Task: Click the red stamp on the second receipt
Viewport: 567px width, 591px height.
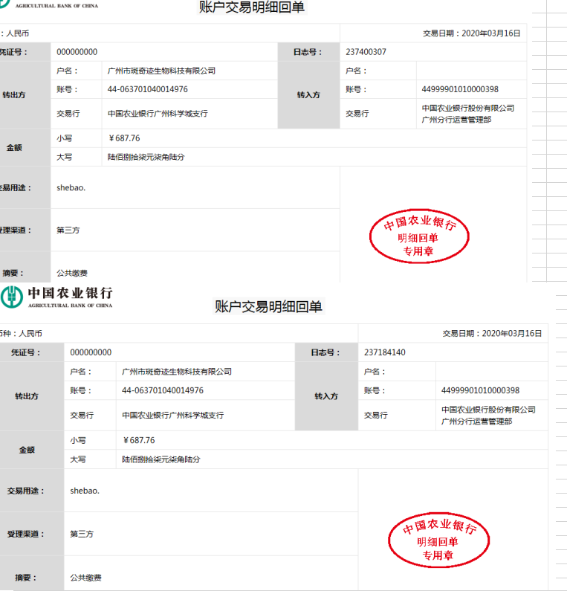Action: coord(438,540)
